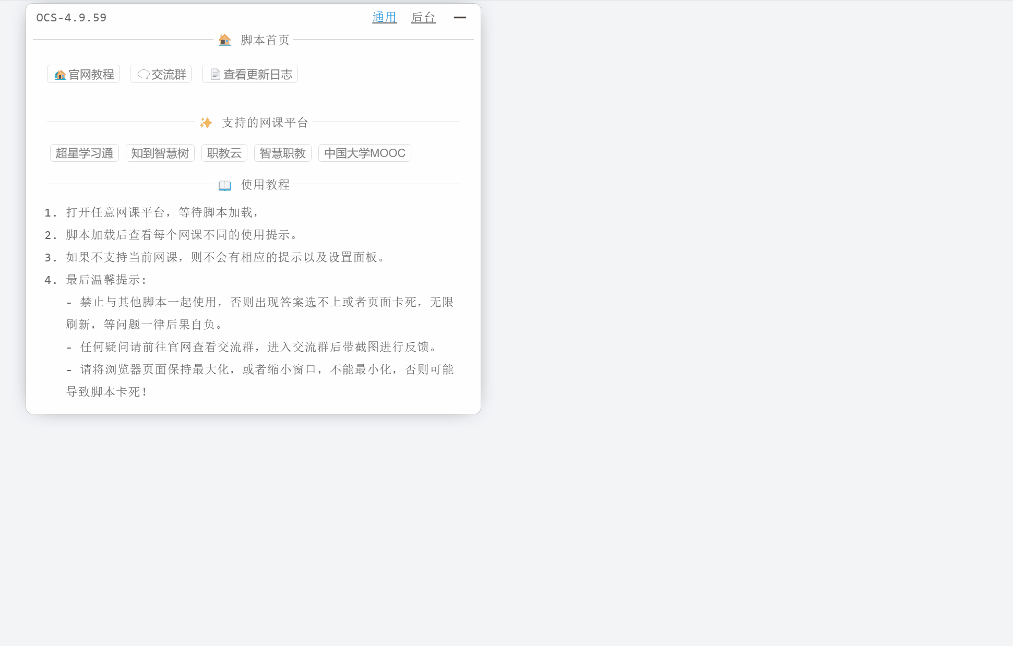
Task: Click the sparkle icon beside 支持的网课平台
Action: [x=205, y=123]
